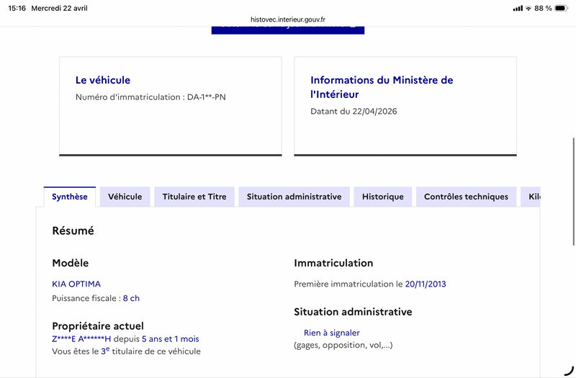The width and height of the screenshot is (576, 378).
Task: Click the 5 ans et 1 mois duration
Action: 171,338
